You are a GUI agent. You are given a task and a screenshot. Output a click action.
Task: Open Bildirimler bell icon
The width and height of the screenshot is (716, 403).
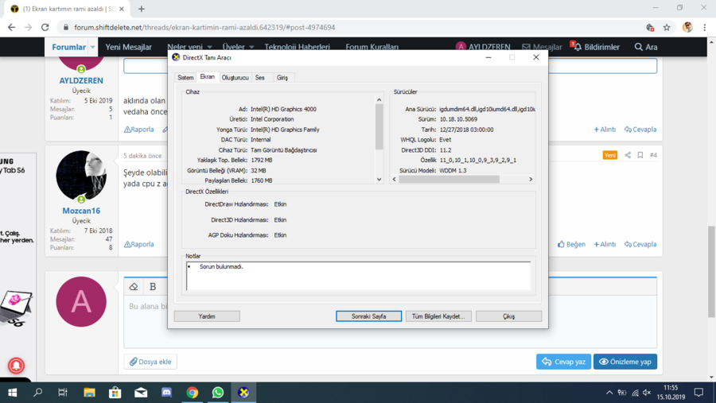(578, 47)
